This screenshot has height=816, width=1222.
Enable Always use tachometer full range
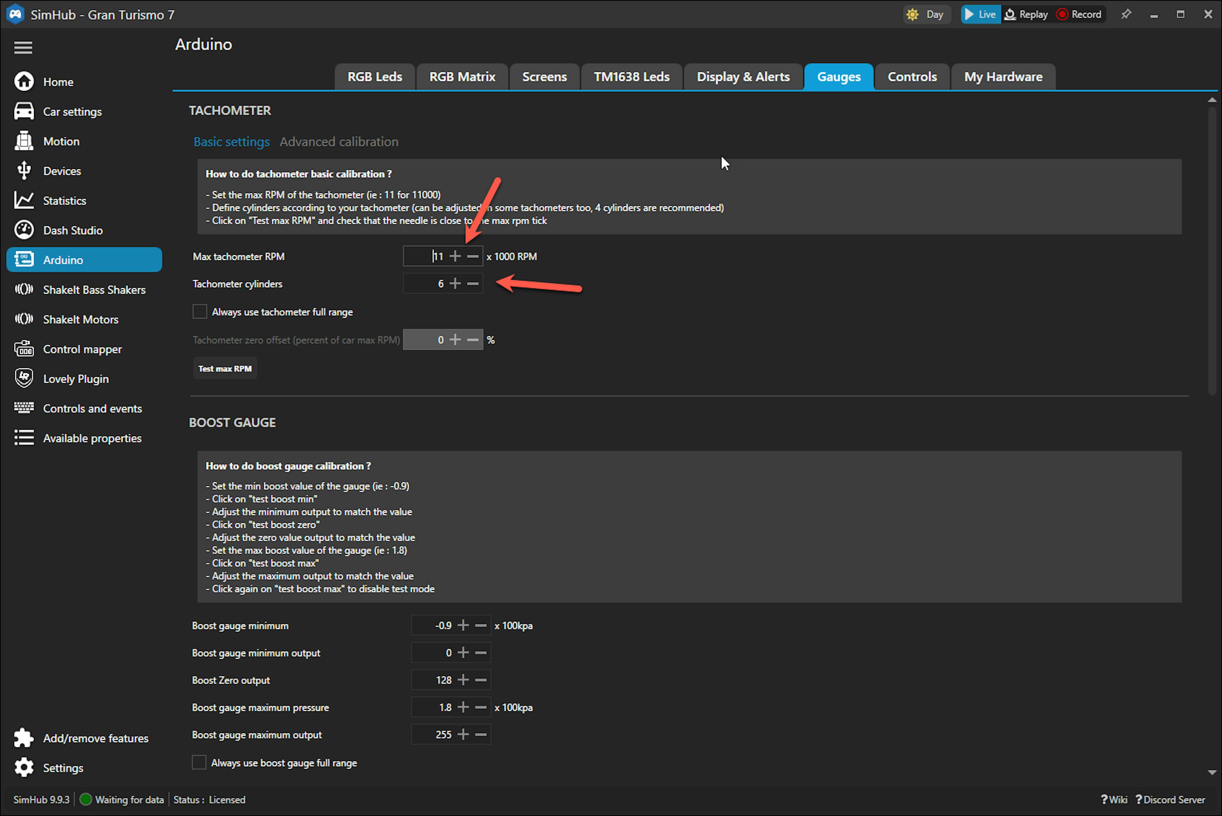coord(200,312)
